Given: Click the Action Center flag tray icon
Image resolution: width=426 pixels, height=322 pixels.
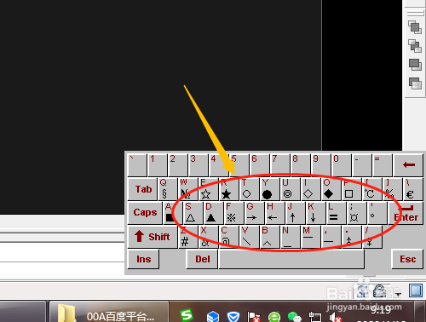Looking at the screenshot, I should coord(254,317).
